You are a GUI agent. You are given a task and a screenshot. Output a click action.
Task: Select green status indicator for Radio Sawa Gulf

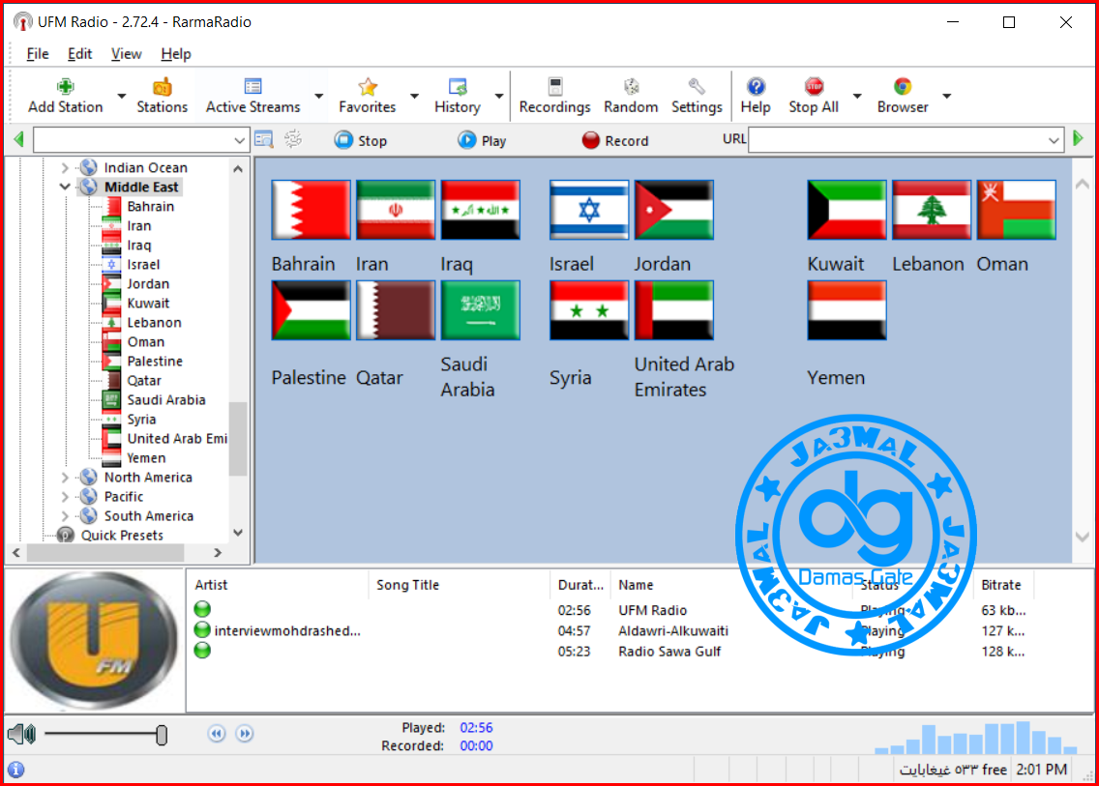pyautogui.click(x=202, y=650)
